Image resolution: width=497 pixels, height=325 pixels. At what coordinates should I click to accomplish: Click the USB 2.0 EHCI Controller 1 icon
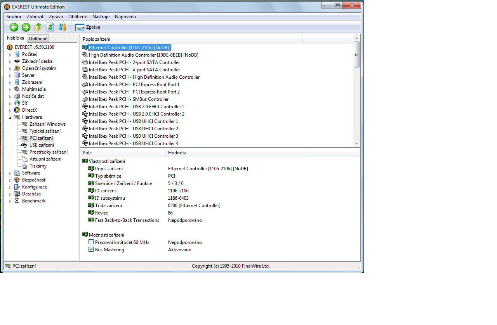85,107
